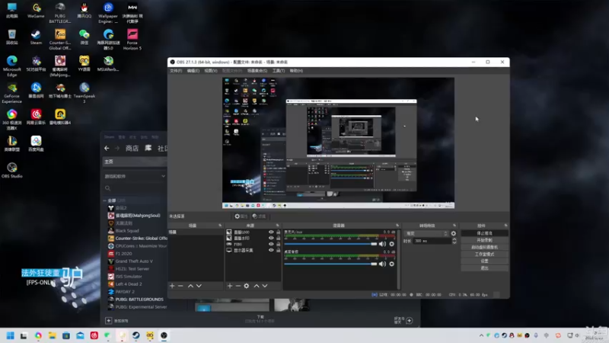
Task: Open the OBS Studio desktop shortcut
Action: click(11, 170)
